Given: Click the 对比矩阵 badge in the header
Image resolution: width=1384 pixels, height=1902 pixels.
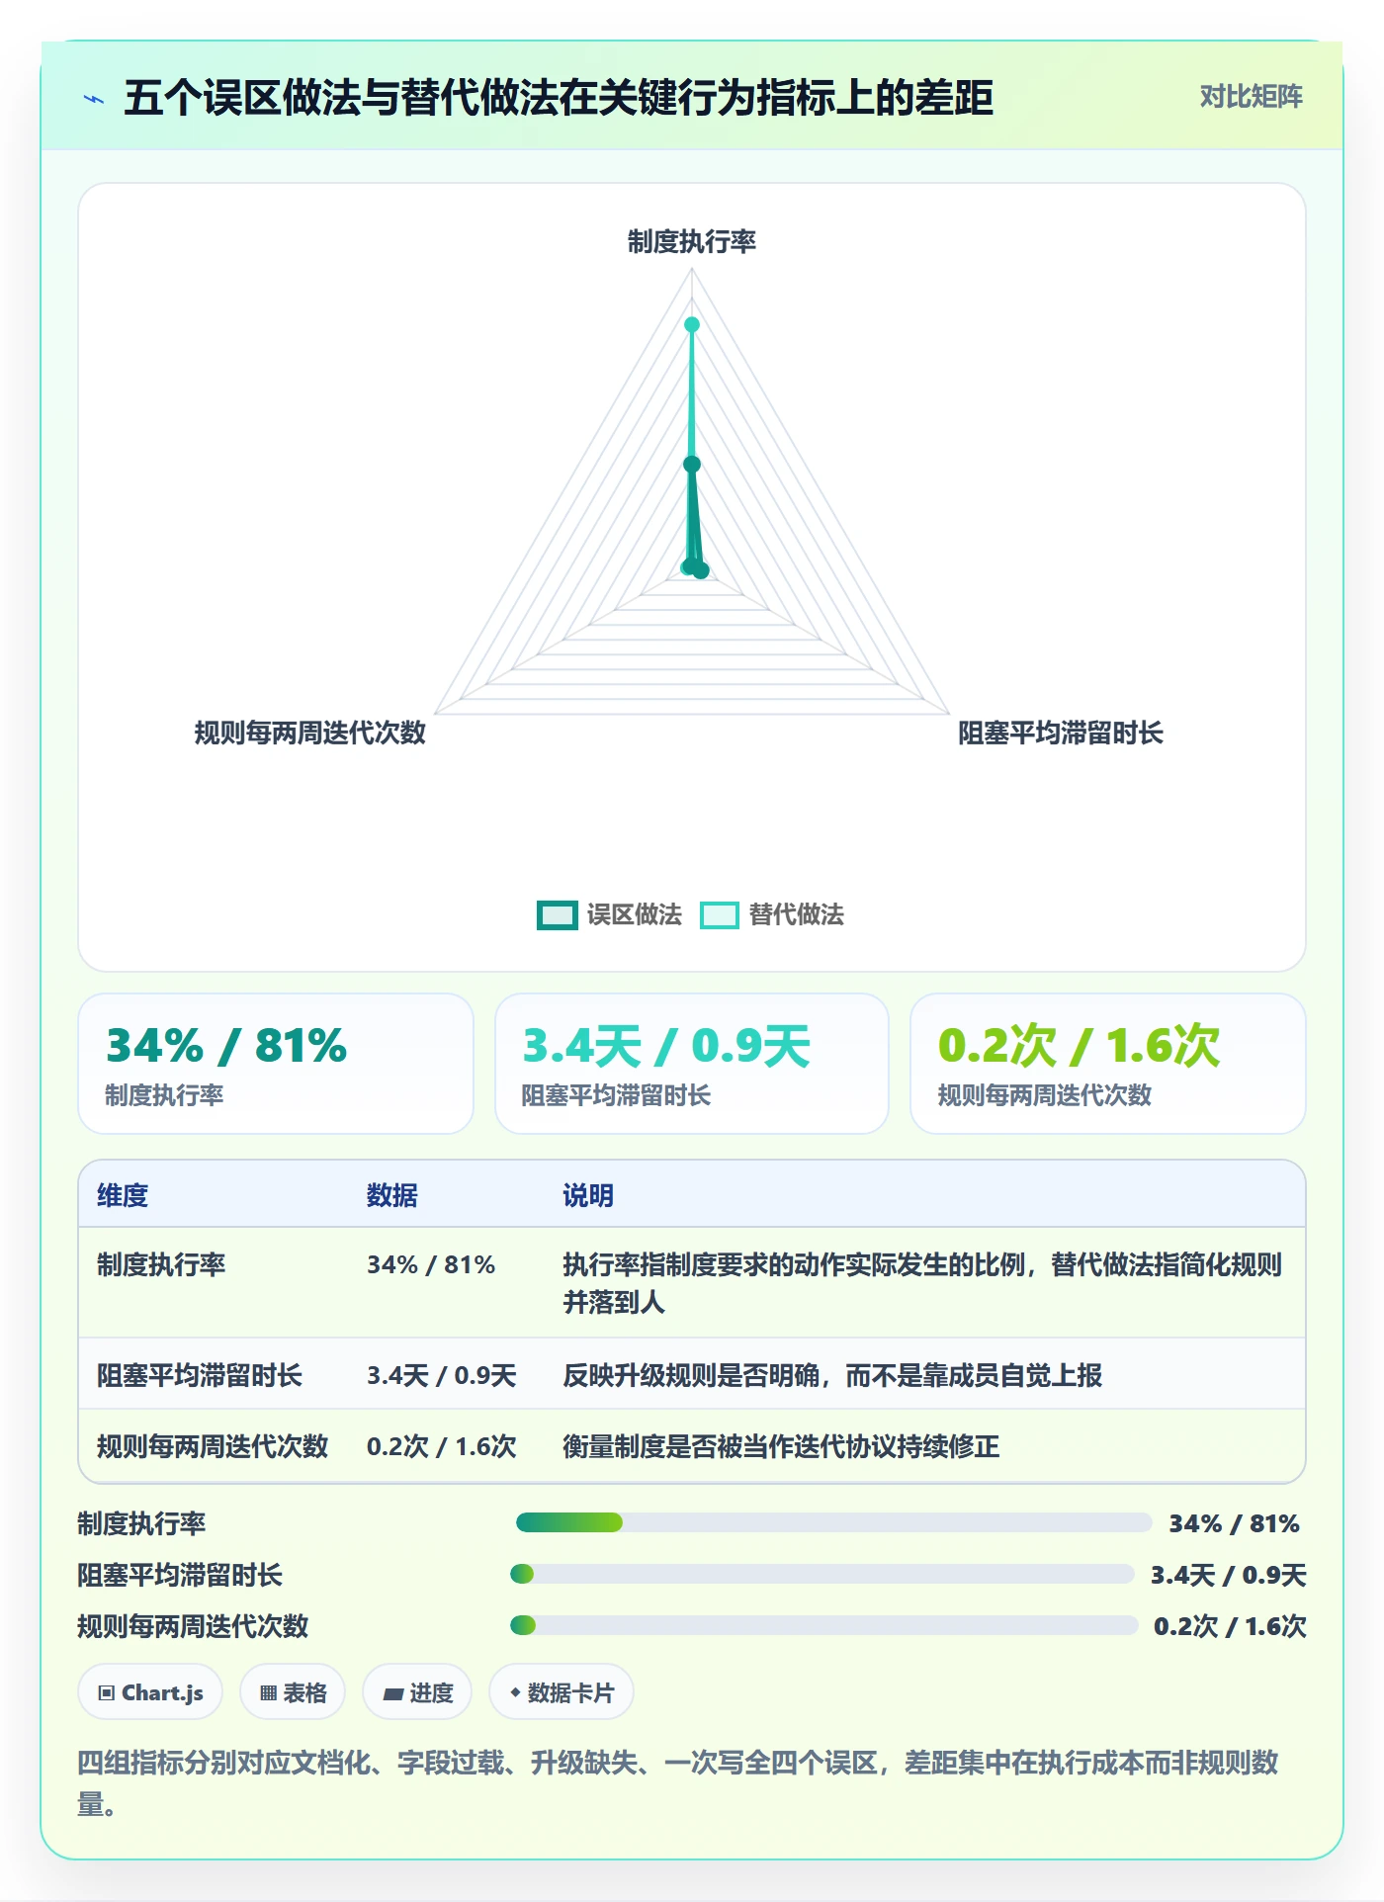Looking at the screenshot, I should [x=1251, y=97].
